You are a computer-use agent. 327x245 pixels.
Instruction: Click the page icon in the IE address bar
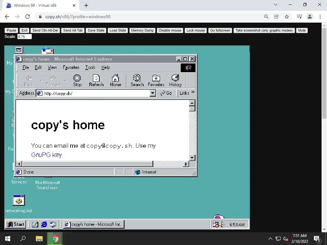click(x=40, y=93)
